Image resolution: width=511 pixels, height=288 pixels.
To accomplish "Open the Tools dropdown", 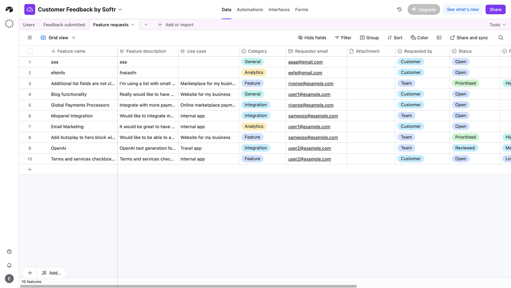I will coord(497,25).
